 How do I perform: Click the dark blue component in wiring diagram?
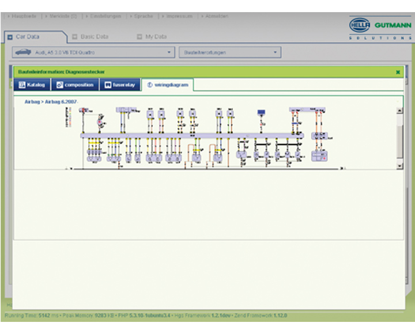click(261, 111)
